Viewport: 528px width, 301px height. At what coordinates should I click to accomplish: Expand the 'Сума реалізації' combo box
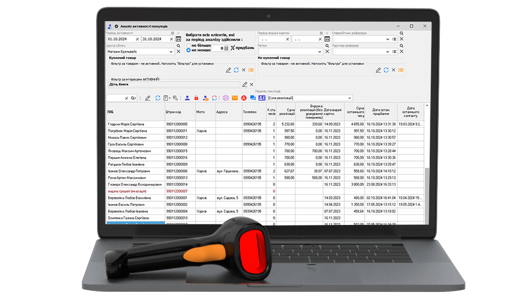coord(349,98)
